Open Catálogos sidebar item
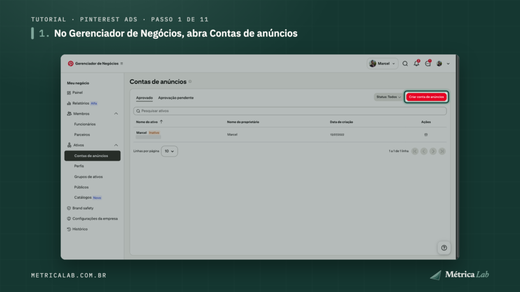Screen dimensions: 520x292 click(x=83, y=198)
